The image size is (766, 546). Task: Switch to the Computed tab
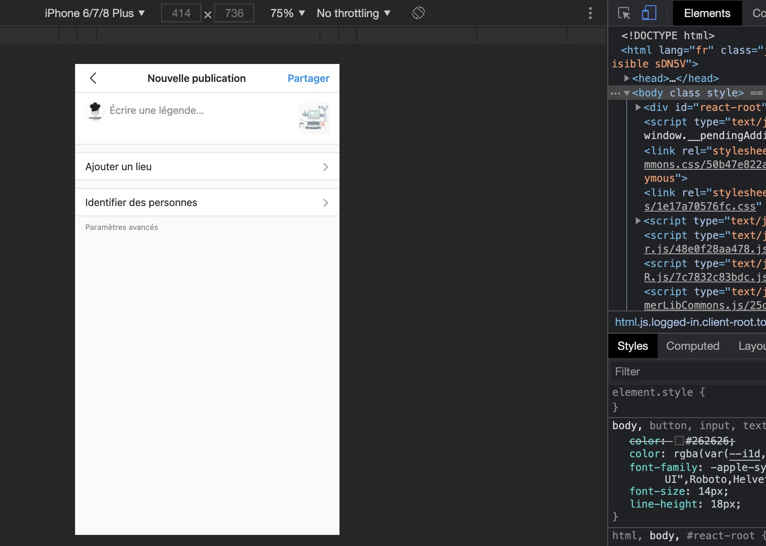click(x=693, y=346)
